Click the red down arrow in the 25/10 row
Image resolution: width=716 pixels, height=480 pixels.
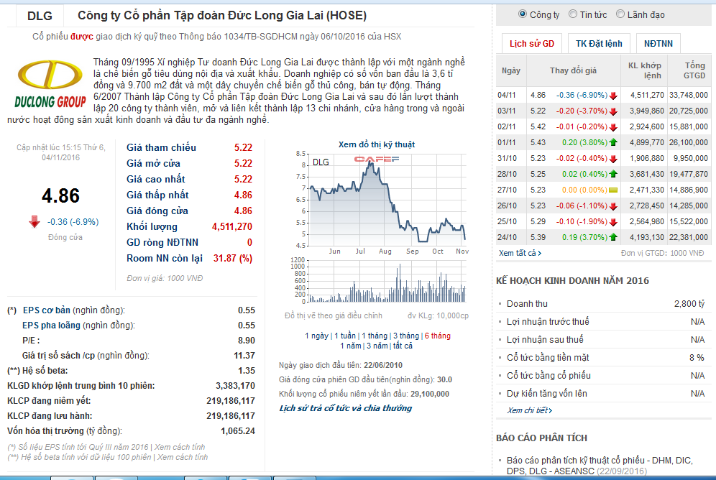pos(613,222)
